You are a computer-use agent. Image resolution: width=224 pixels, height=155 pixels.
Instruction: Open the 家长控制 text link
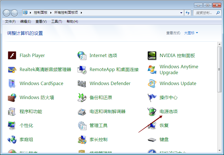click(99, 139)
